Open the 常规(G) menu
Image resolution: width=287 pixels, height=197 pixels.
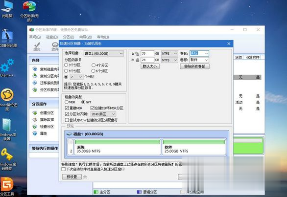pos(35,37)
